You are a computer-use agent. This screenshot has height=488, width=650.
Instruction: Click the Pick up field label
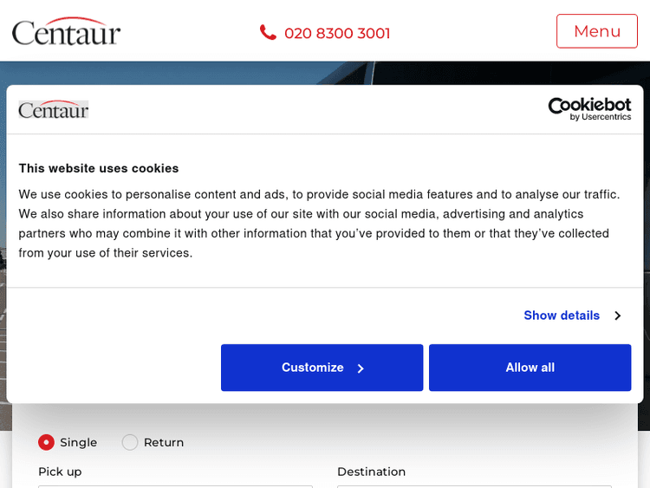[60, 472]
